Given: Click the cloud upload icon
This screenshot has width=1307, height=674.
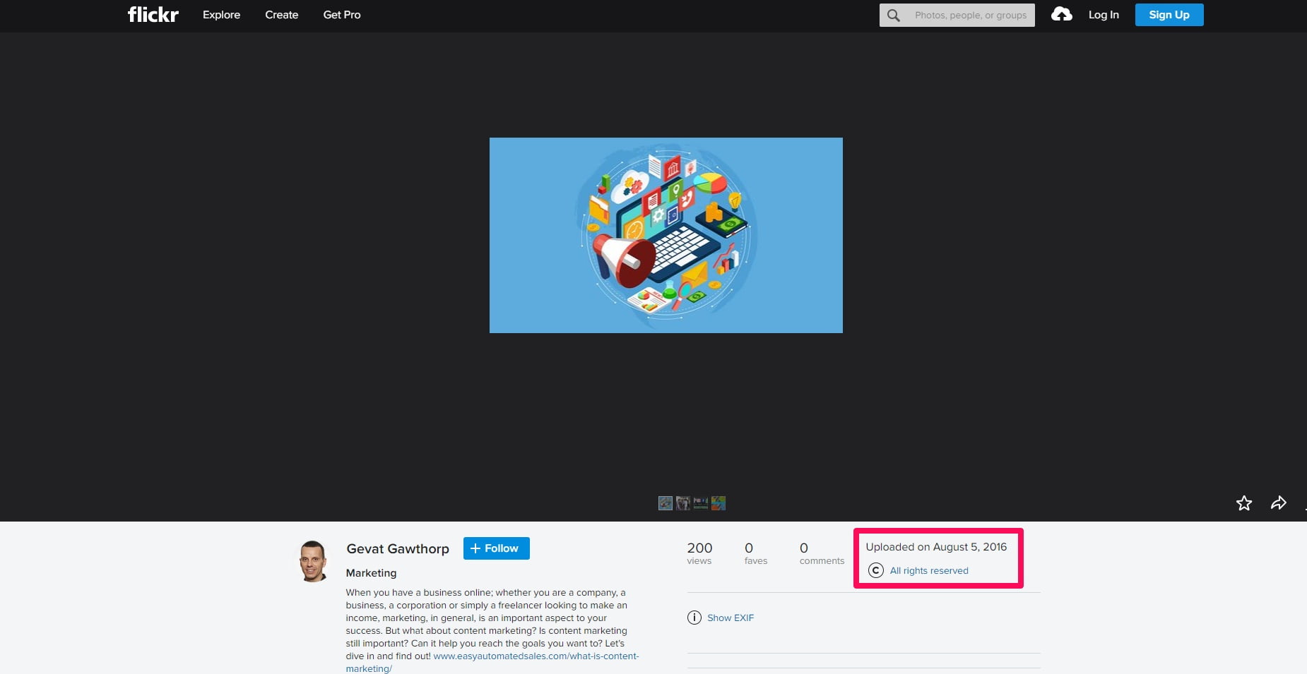Looking at the screenshot, I should 1061,14.
